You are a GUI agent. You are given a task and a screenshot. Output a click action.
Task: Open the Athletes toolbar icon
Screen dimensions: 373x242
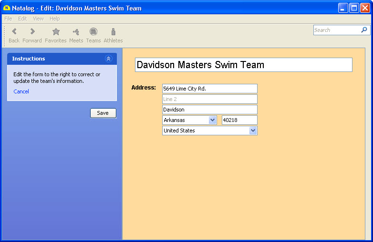tap(113, 32)
